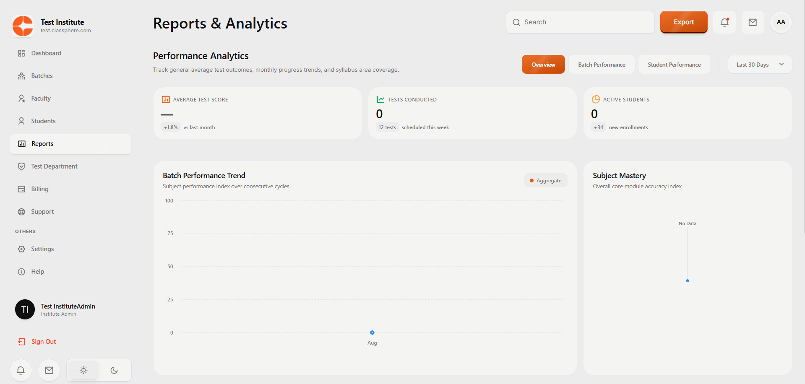Click the 12 tests badge
This screenshot has width=805, height=384.
pyautogui.click(x=387, y=127)
